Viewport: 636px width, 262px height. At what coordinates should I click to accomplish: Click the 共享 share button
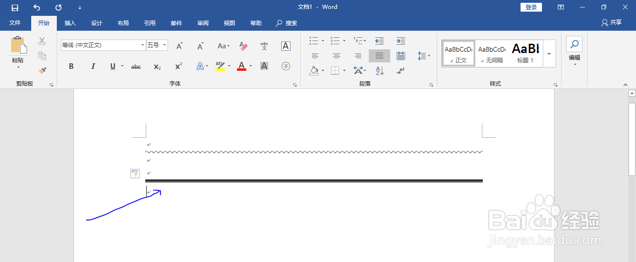(x=611, y=23)
